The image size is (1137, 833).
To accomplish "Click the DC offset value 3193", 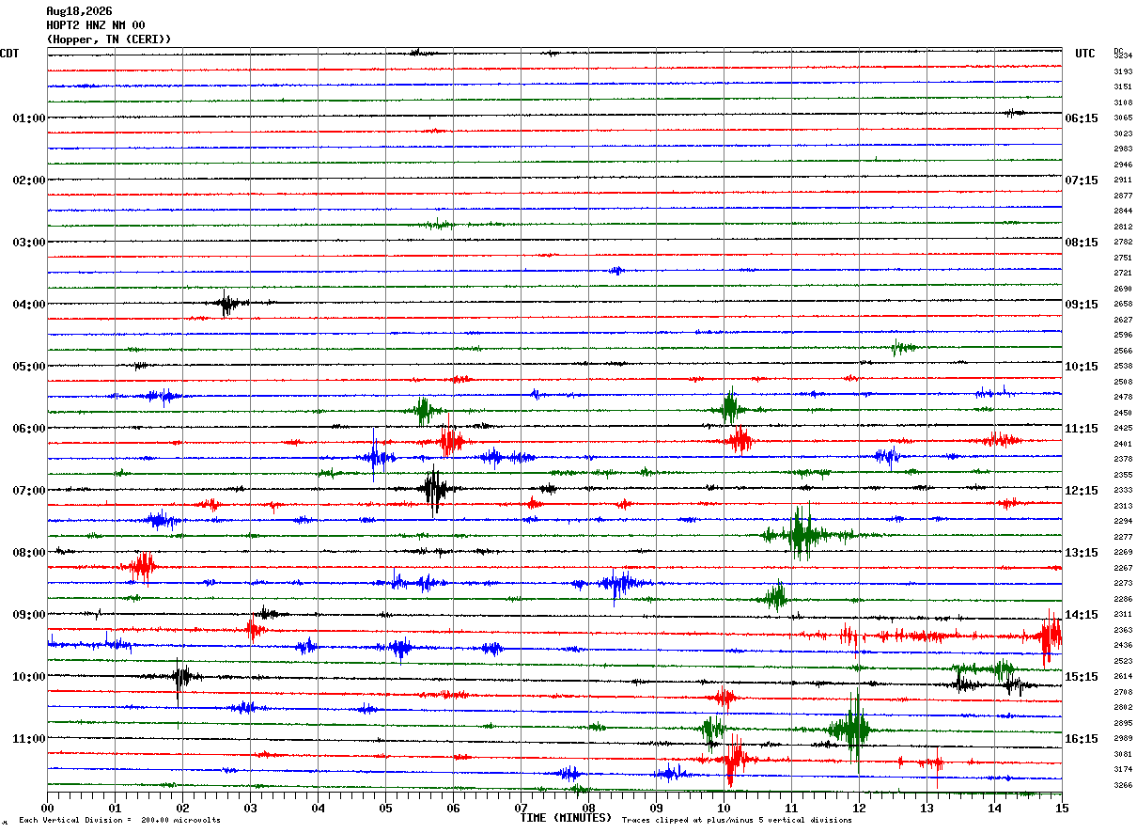I will 1123,71.
